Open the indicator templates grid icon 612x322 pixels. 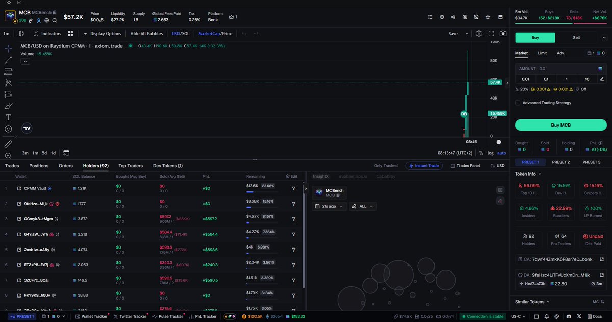pos(70,34)
